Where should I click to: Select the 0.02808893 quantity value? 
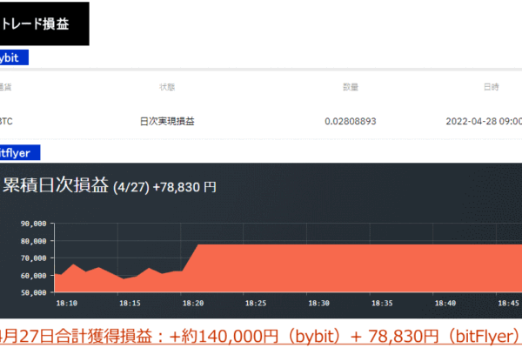351,121
